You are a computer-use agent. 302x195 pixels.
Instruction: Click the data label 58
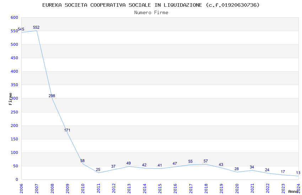pyautogui.click(x=82, y=161)
